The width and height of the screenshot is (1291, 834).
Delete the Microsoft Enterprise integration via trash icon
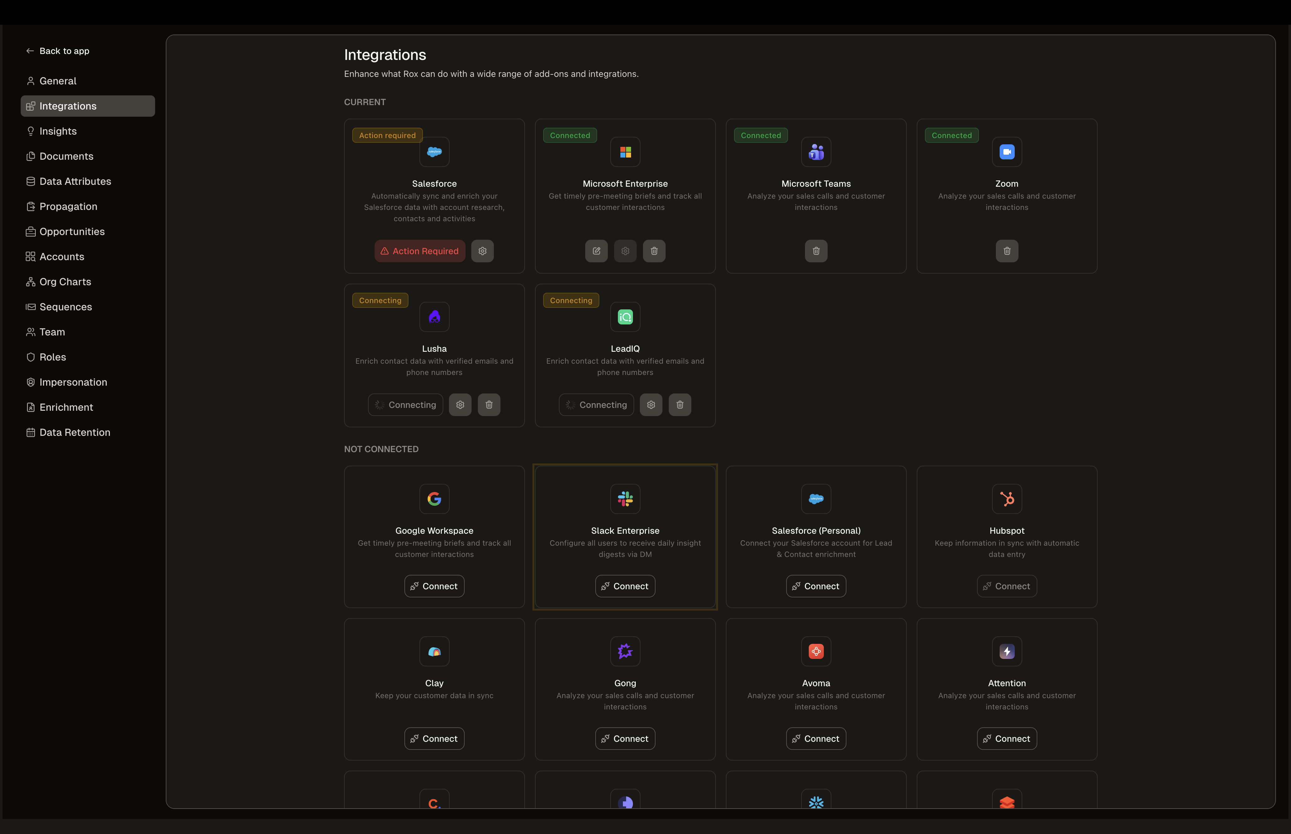[654, 251]
